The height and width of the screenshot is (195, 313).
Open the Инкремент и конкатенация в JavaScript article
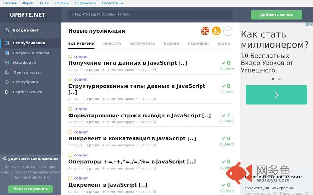(132, 138)
